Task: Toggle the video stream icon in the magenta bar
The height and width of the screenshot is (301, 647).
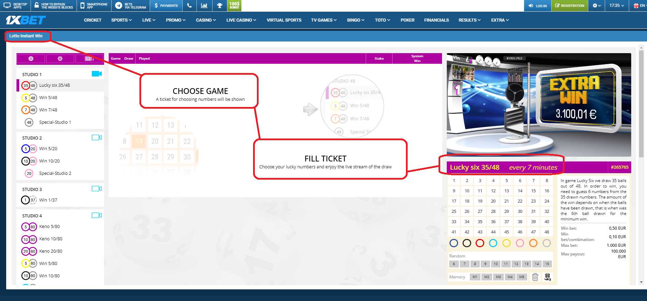Action: coord(89,59)
